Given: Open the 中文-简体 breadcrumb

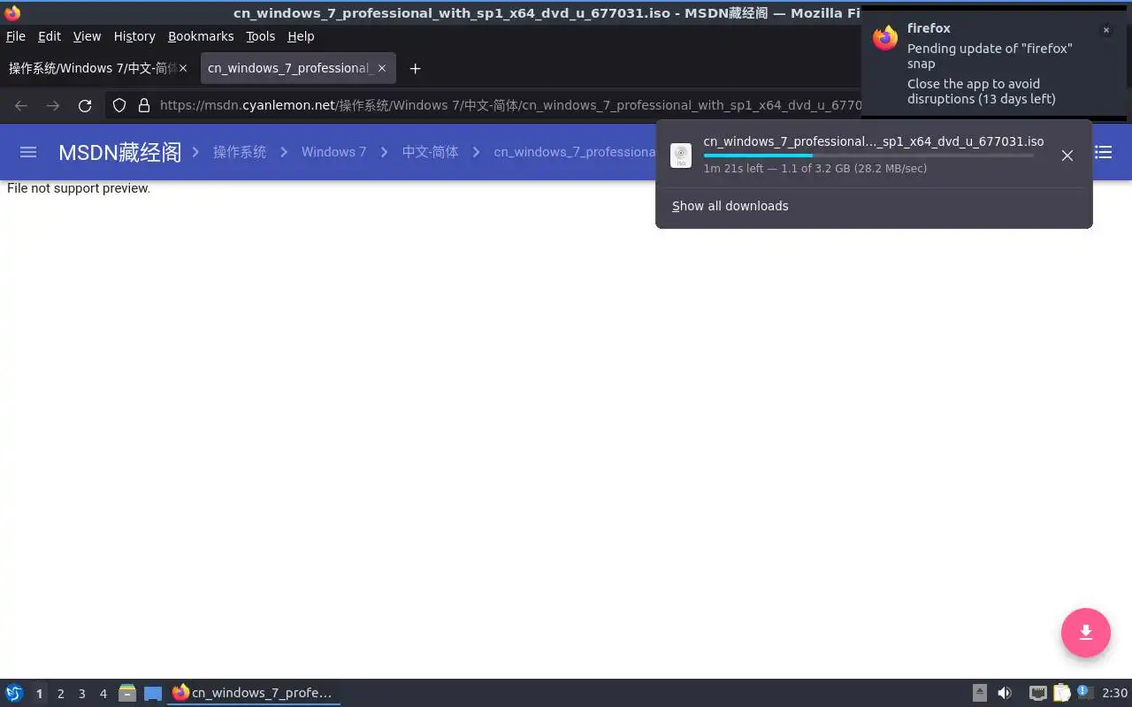Looking at the screenshot, I should point(430,152).
